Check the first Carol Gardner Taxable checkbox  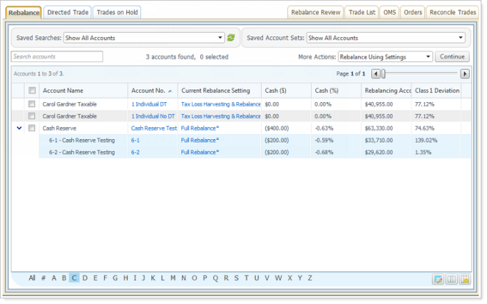(x=32, y=104)
